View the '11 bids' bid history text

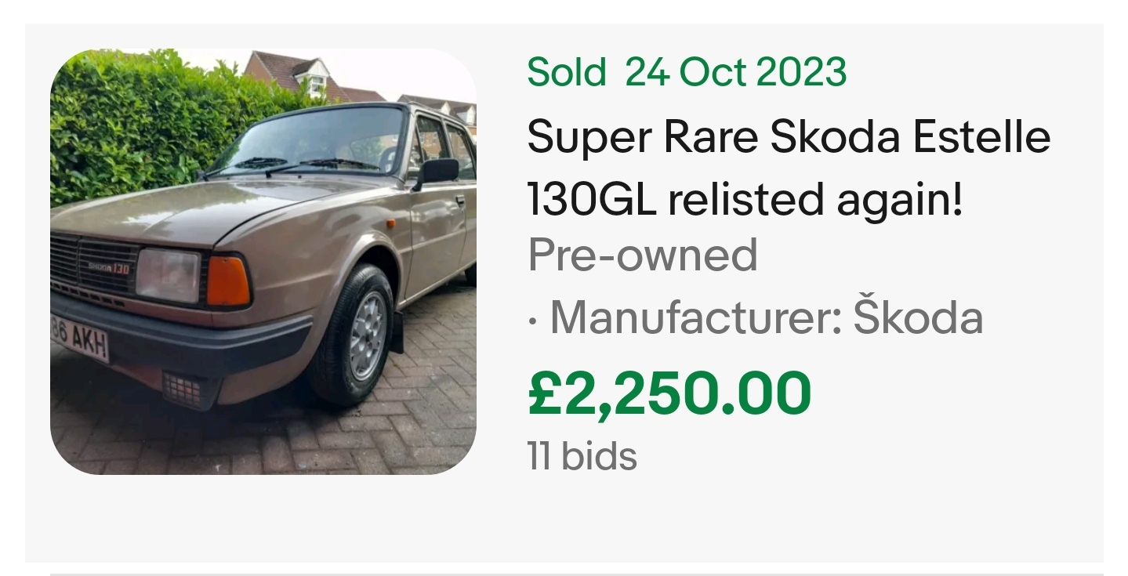tap(582, 456)
